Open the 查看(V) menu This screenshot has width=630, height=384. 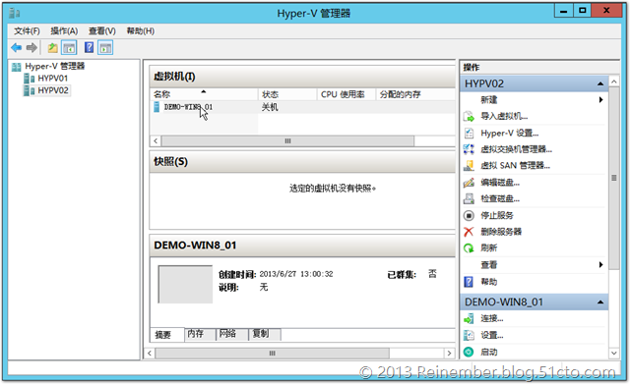click(x=102, y=30)
